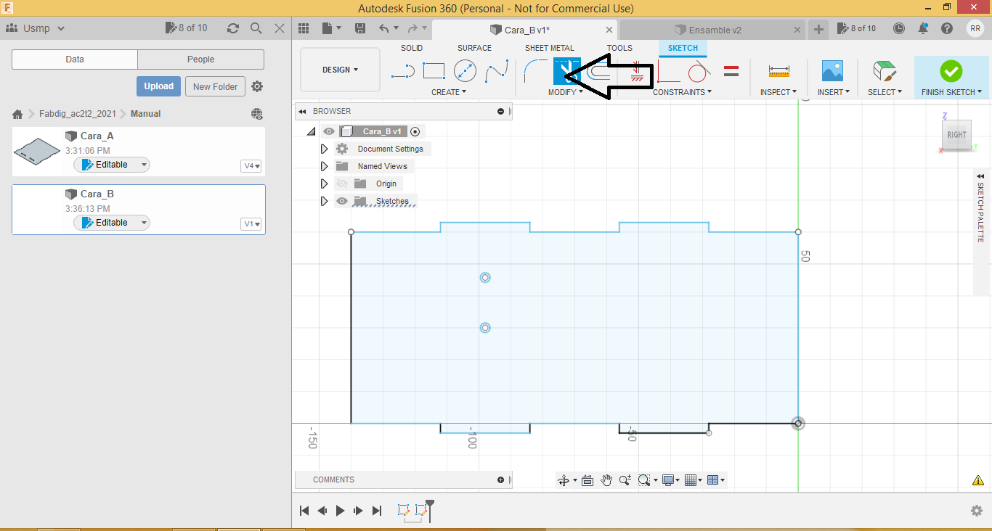The height and width of the screenshot is (531, 992).
Task: Choose the Spline sketch tool
Action: (x=497, y=71)
